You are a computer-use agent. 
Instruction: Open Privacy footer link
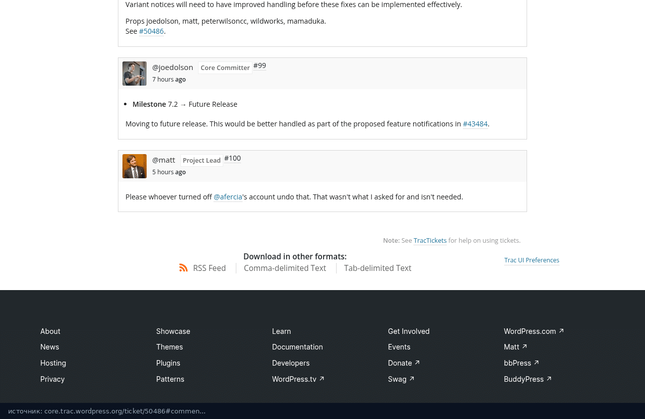point(52,379)
